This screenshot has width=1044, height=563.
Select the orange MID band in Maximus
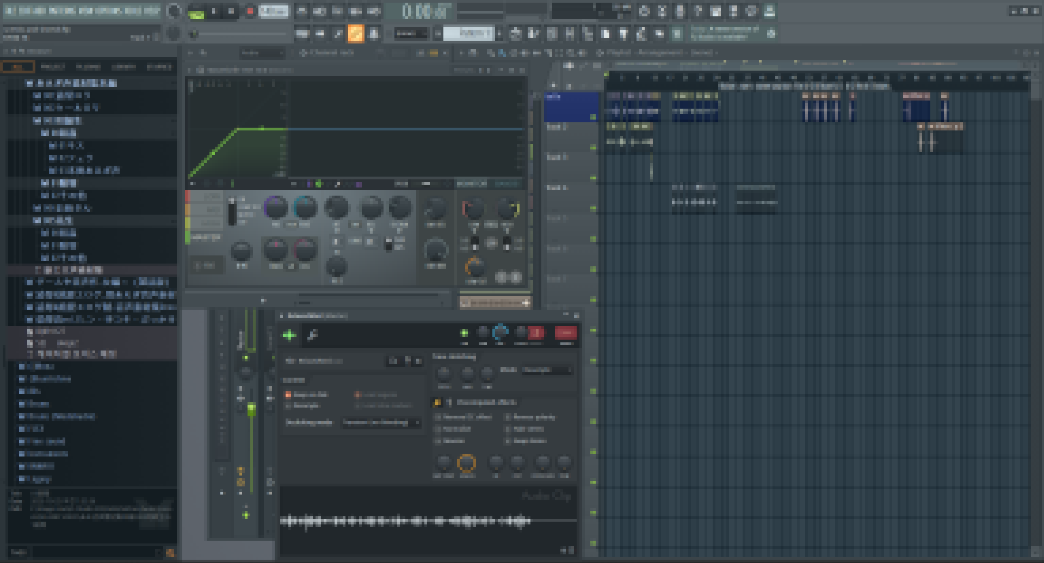click(x=203, y=210)
